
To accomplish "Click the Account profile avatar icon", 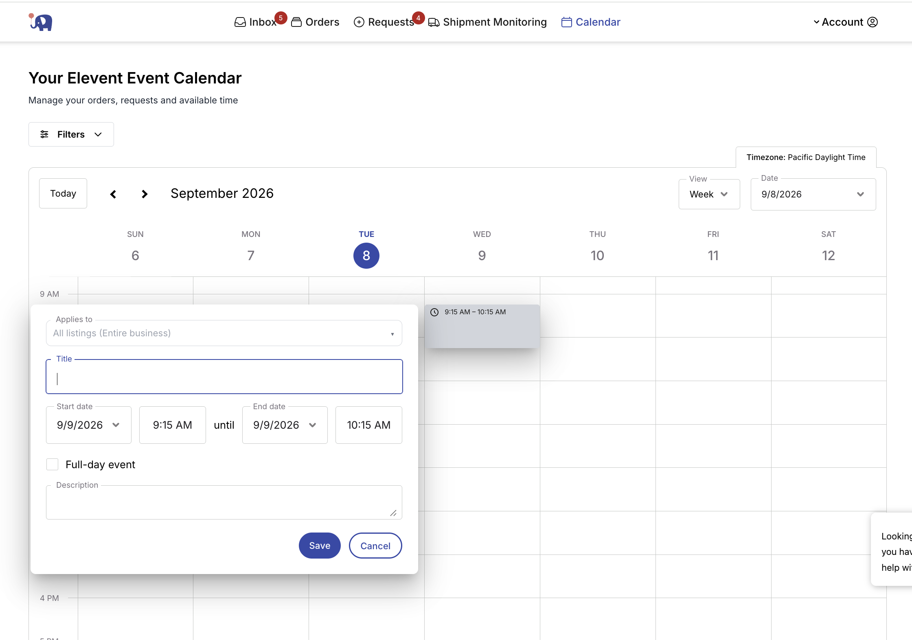I will 873,22.
